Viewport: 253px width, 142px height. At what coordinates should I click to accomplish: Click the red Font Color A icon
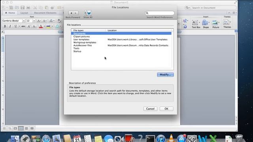41,26
